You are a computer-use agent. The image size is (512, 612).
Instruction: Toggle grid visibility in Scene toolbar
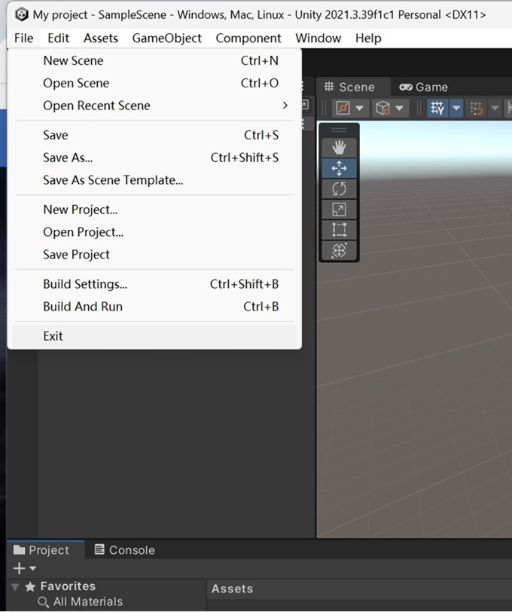[x=437, y=108]
